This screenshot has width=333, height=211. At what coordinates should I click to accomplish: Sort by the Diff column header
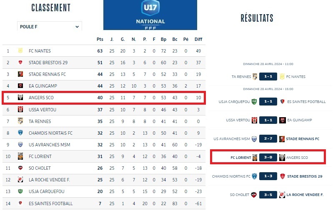click(198, 39)
